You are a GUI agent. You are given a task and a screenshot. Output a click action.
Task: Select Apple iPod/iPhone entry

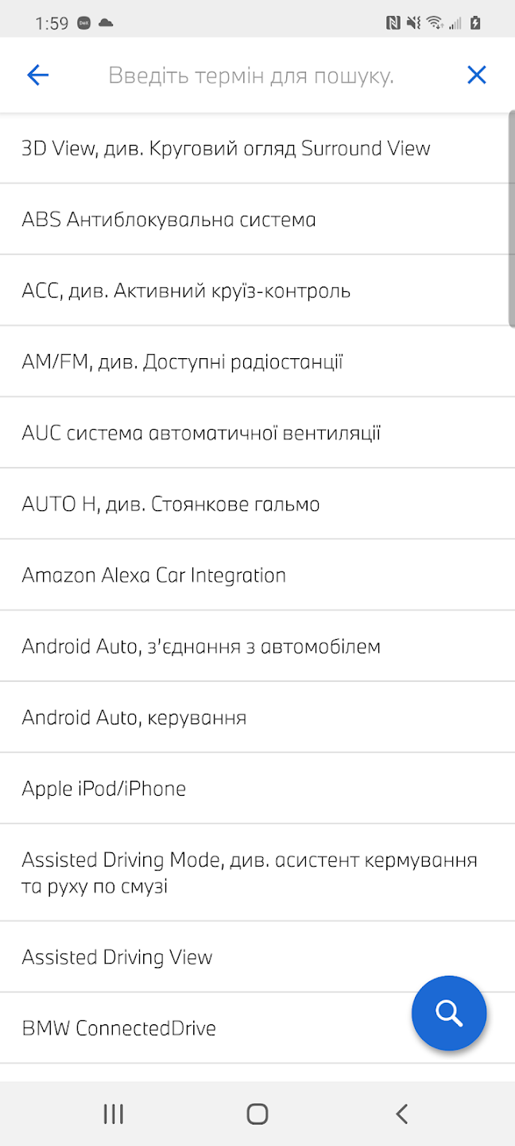tap(104, 789)
